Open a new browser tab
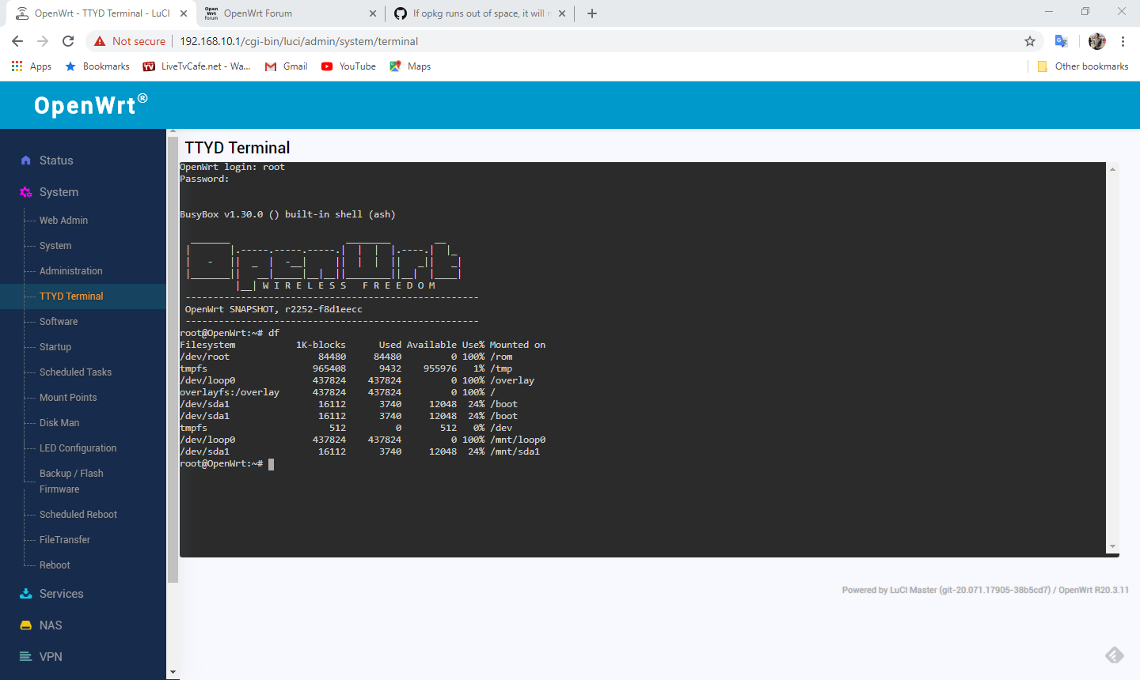This screenshot has height=680, width=1140. pos(592,13)
